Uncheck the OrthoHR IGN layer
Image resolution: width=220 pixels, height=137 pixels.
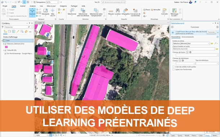5,50
